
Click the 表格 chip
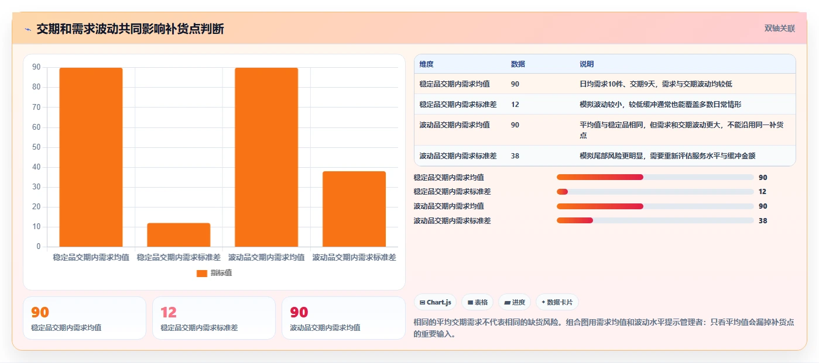pos(478,302)
